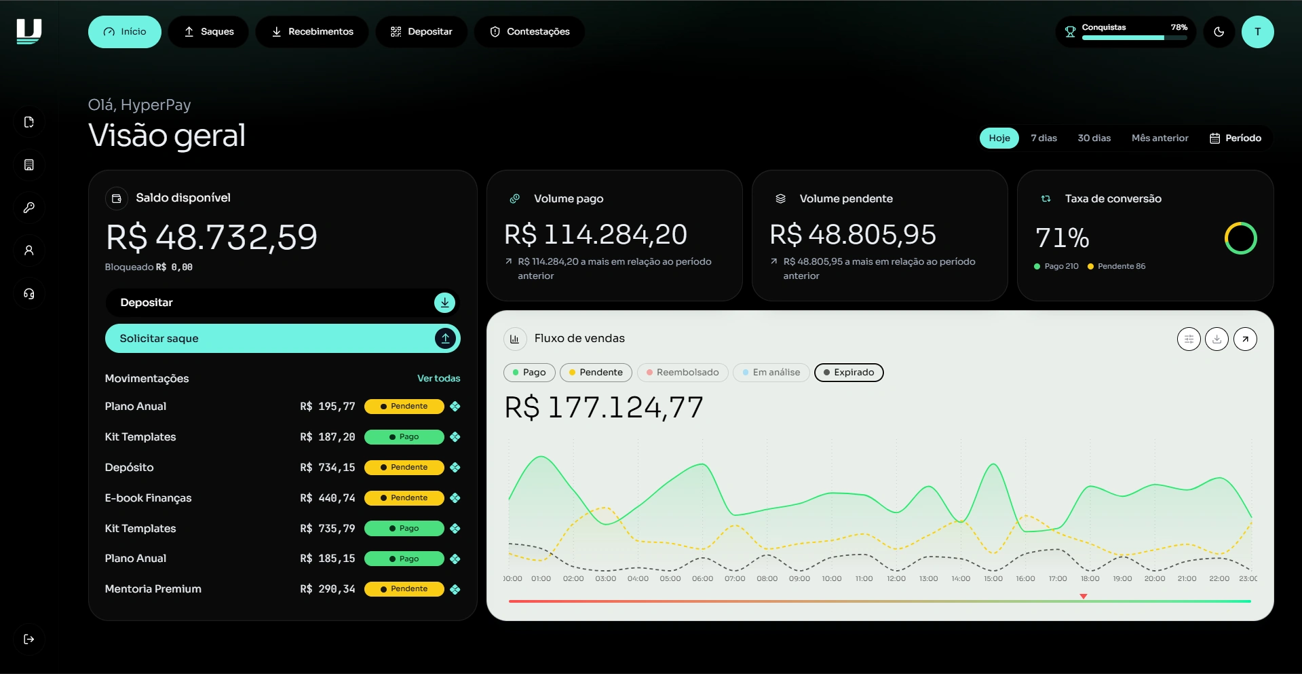Click the bar chart icon beside Fluxo de vendas
The image size is (1302, 674).
514,339
